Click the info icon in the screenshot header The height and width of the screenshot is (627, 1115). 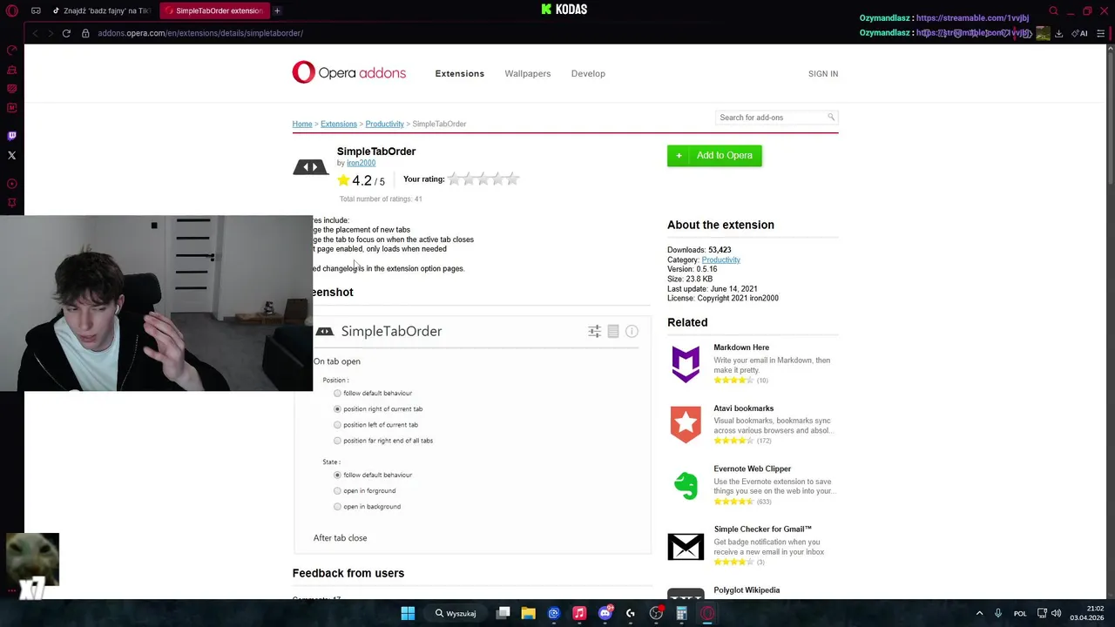632,331
